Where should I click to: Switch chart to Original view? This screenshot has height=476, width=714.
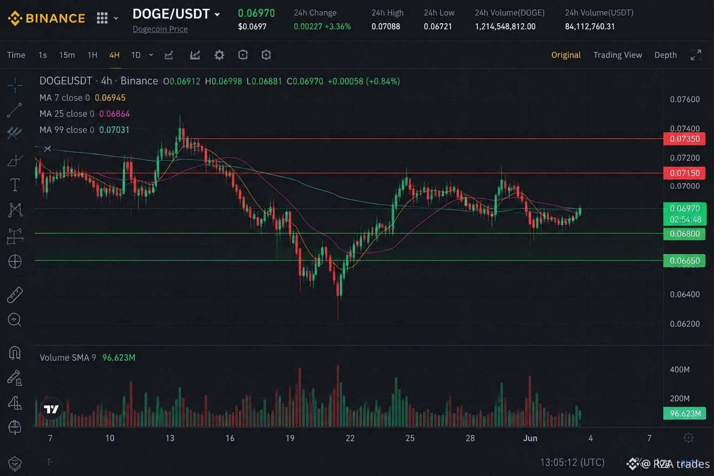pyautogui.click(x=566, y=55)
